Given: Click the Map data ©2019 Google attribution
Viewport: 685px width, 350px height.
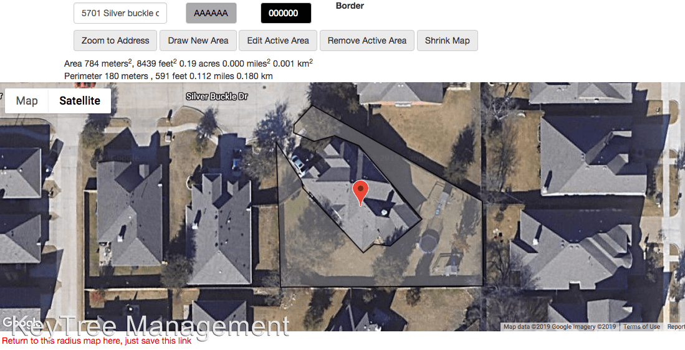Looking at the screenshot, I should pos(560,326).
